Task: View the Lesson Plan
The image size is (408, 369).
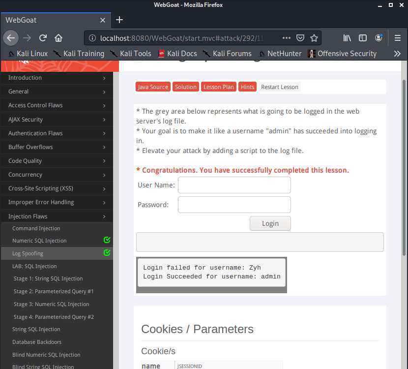Action: (x=219, y=87)
